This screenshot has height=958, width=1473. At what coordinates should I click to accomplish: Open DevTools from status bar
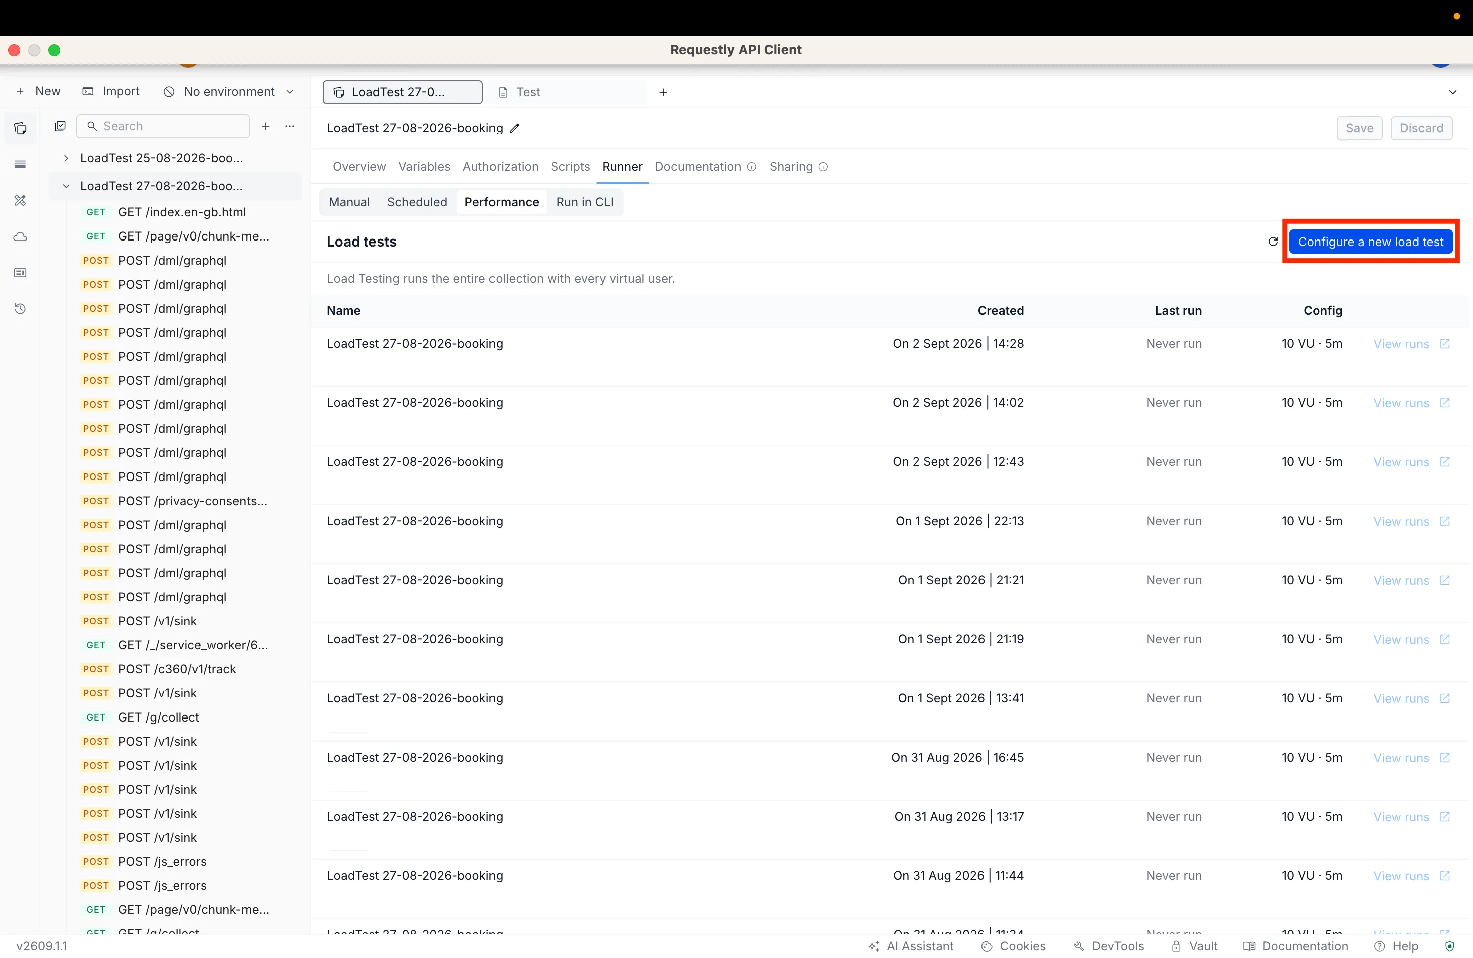(1108, 946)
